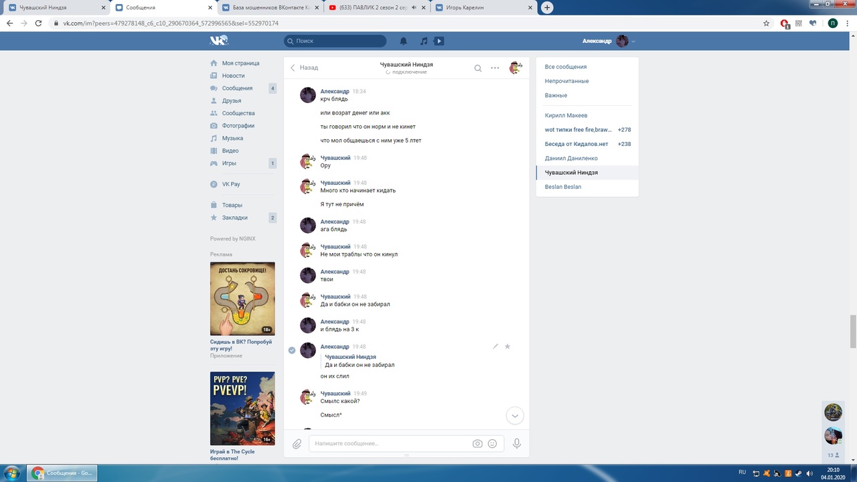The height and width of the screenshot is (482, 857).
Task: Click the microphone voice message icon
Action: (516, 443)
